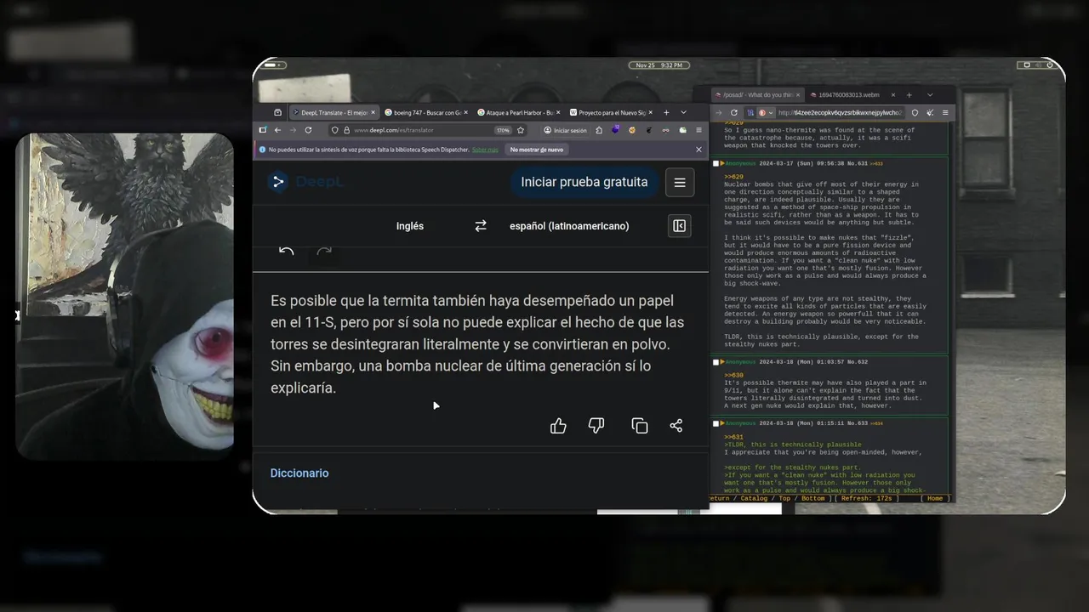Expand the post No.633 menu arrow
The image size is (1089, 612).
tap(723, 423)
